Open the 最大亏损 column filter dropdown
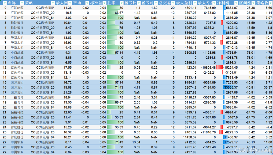Viewport: 273px width, 155px height. [215, 3]
